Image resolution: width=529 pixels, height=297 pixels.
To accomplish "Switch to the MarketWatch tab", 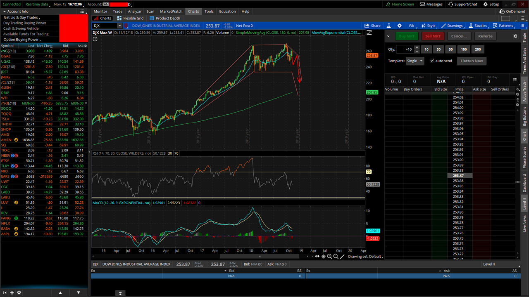I will pos(171,11).
